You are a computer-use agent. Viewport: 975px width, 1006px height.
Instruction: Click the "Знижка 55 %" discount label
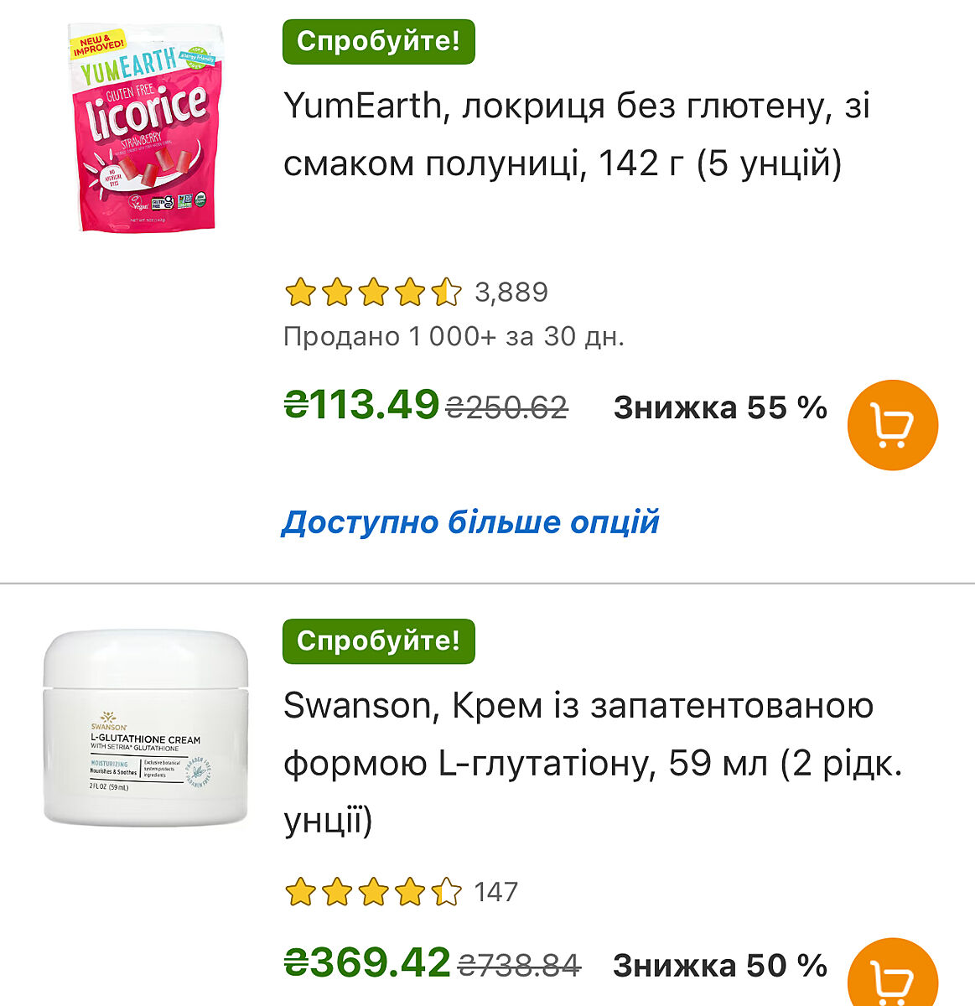tap(720, 408)
